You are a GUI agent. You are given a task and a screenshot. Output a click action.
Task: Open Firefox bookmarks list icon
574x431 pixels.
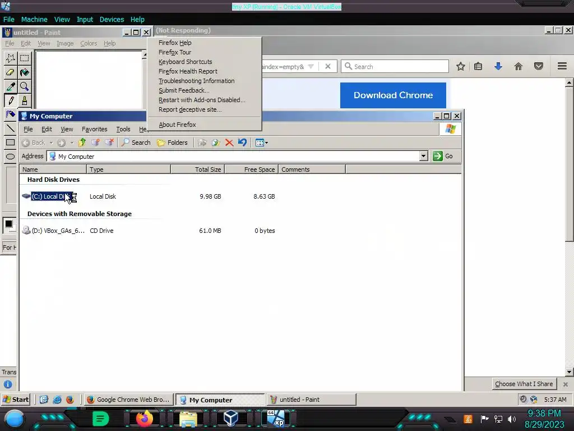(478, 66)
